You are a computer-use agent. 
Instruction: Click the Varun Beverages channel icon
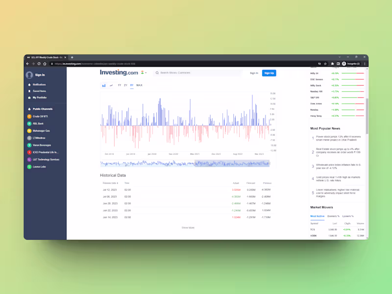29,145
